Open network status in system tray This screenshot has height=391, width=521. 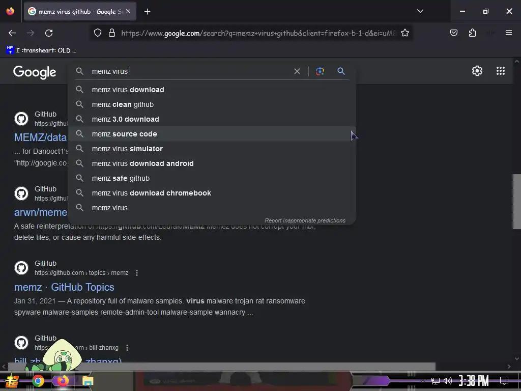[435, 381]
